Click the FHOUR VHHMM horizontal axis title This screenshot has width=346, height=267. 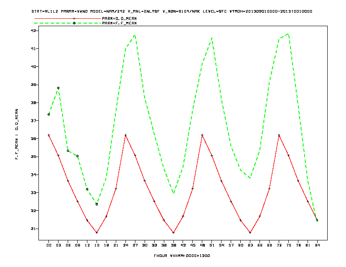coord(182,256)
